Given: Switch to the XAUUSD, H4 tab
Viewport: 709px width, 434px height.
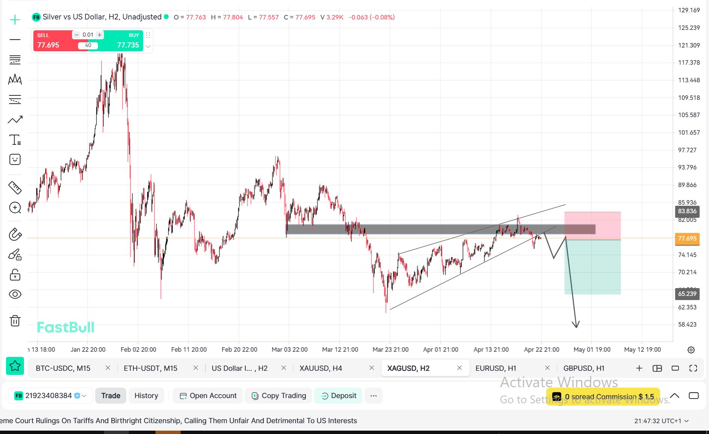Looking at the screenshot, I should pos(321,368).
